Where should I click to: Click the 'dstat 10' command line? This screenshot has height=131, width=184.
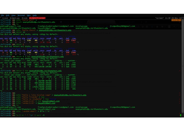(21, 32)
